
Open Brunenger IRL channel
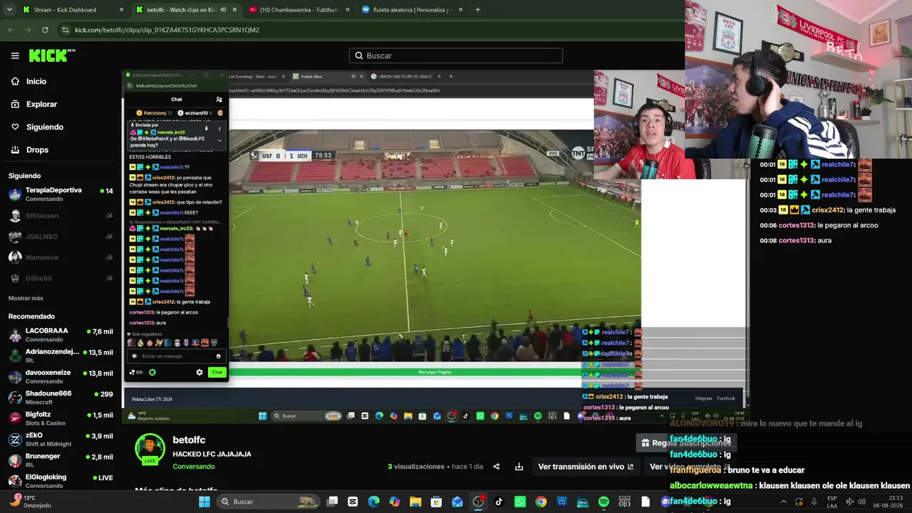(61, 460)
